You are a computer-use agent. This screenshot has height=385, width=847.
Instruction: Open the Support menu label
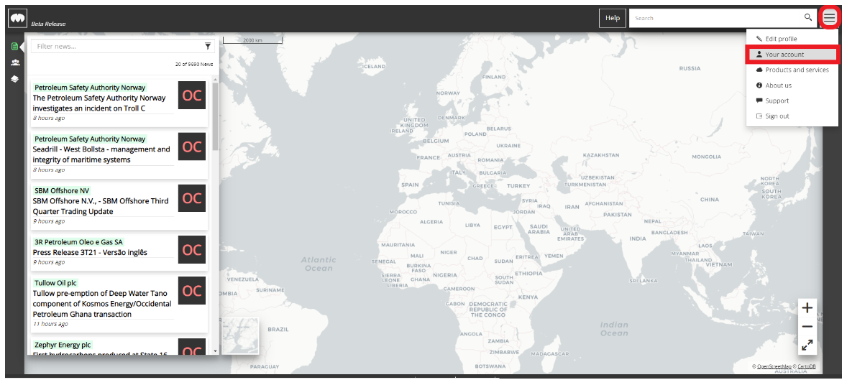point(777,101)
